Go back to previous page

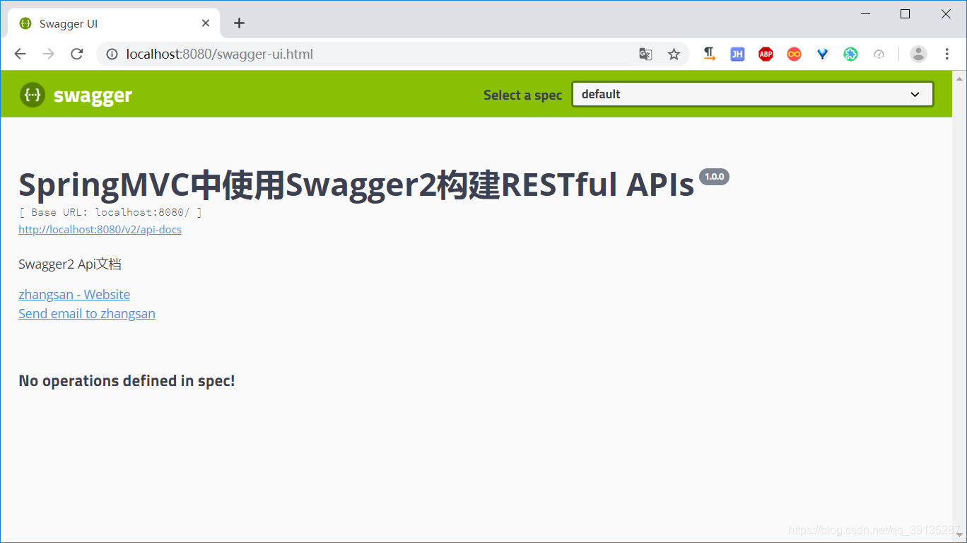20,54
